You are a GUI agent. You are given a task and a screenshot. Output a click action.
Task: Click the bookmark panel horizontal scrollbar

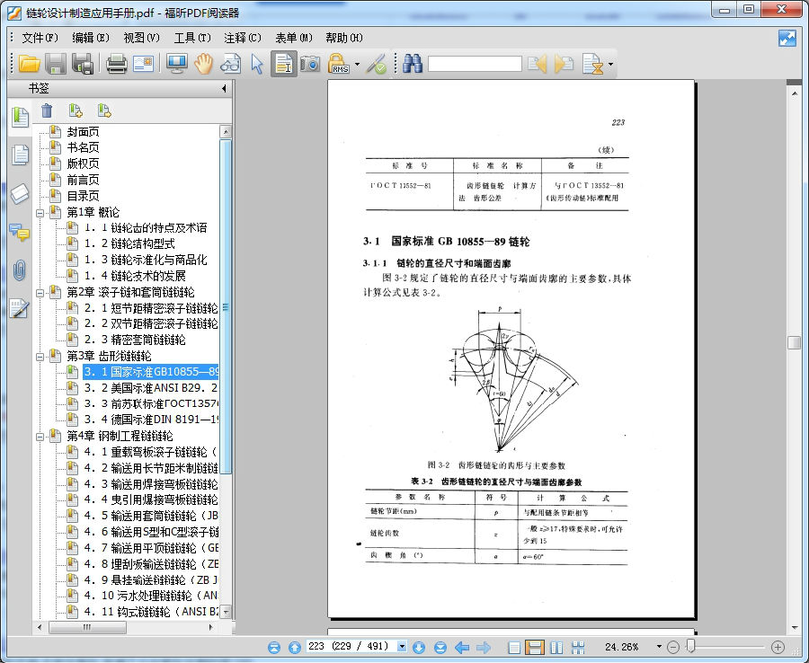[87, 627]
